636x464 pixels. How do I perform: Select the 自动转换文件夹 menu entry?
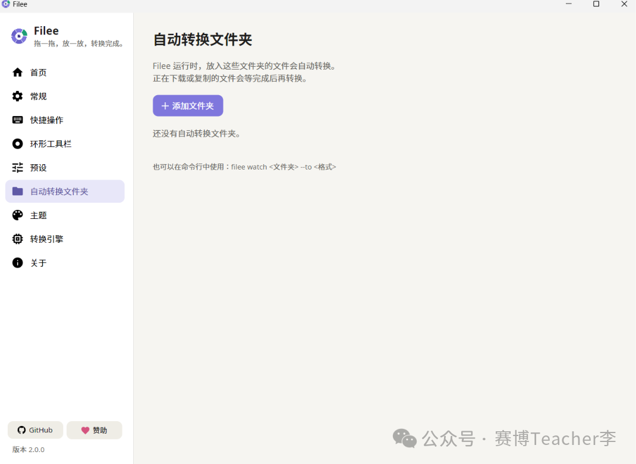click(x=65, y=191)
